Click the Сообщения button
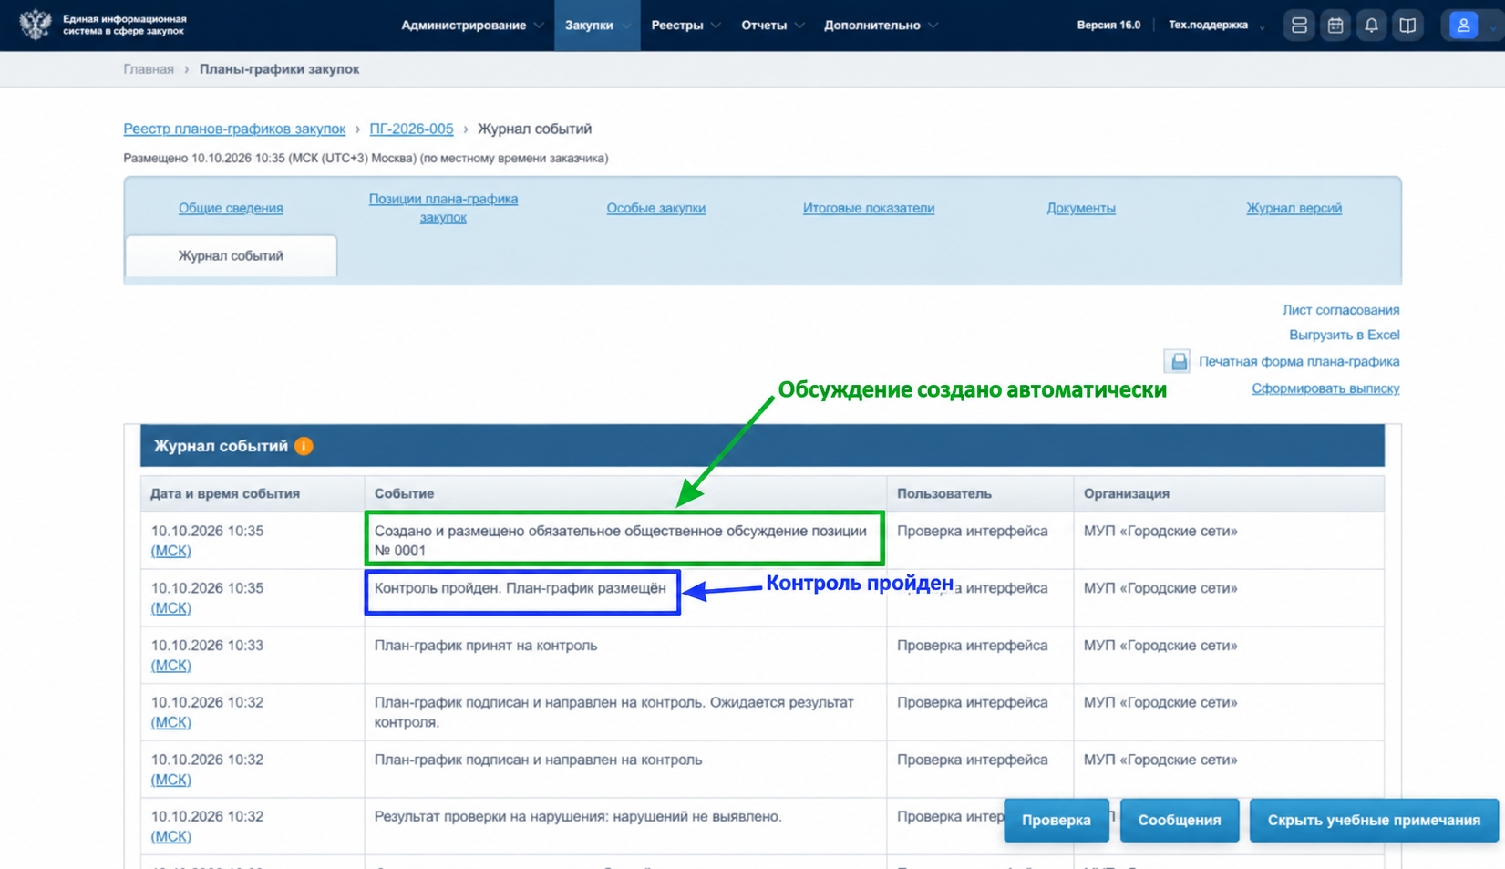The image size is (1505, 869). click(1180, 820)
